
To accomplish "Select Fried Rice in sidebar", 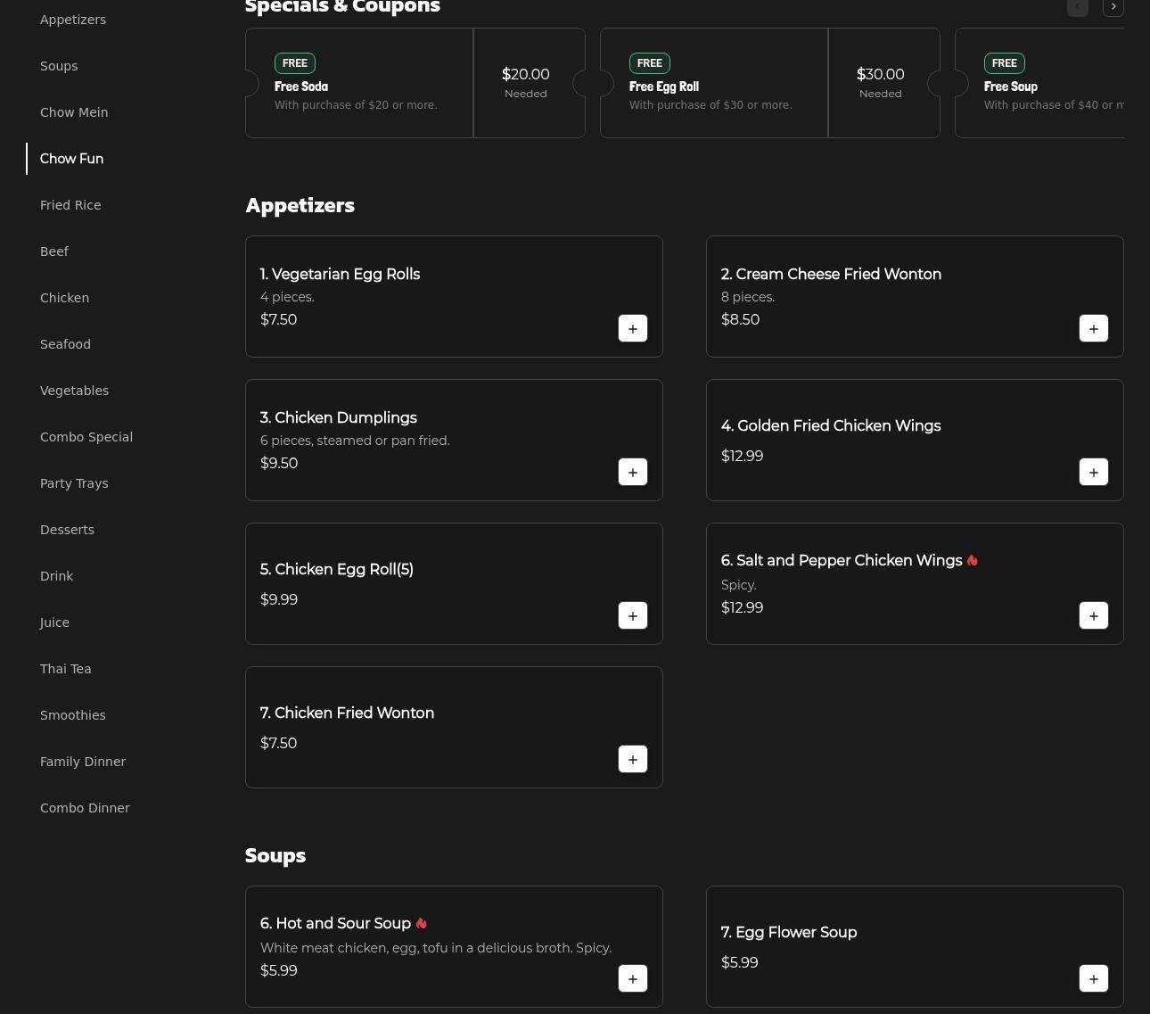I will [70, 205].
